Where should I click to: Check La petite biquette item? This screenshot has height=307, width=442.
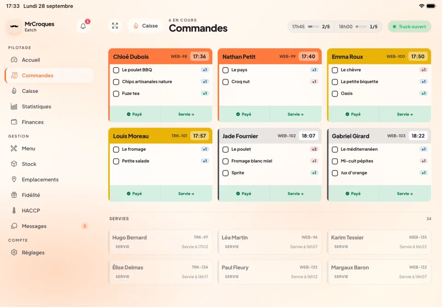[335, 82]
